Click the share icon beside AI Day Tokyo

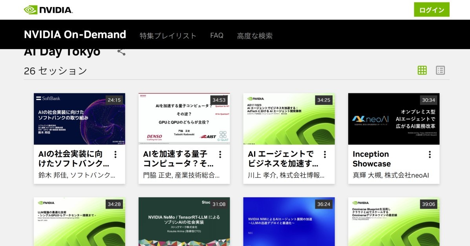point(121,51)
